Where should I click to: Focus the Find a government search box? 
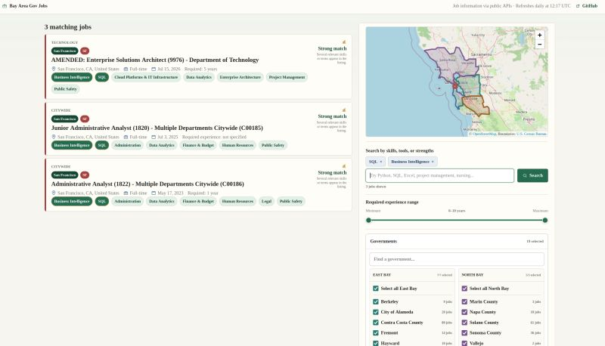[457, 259]
